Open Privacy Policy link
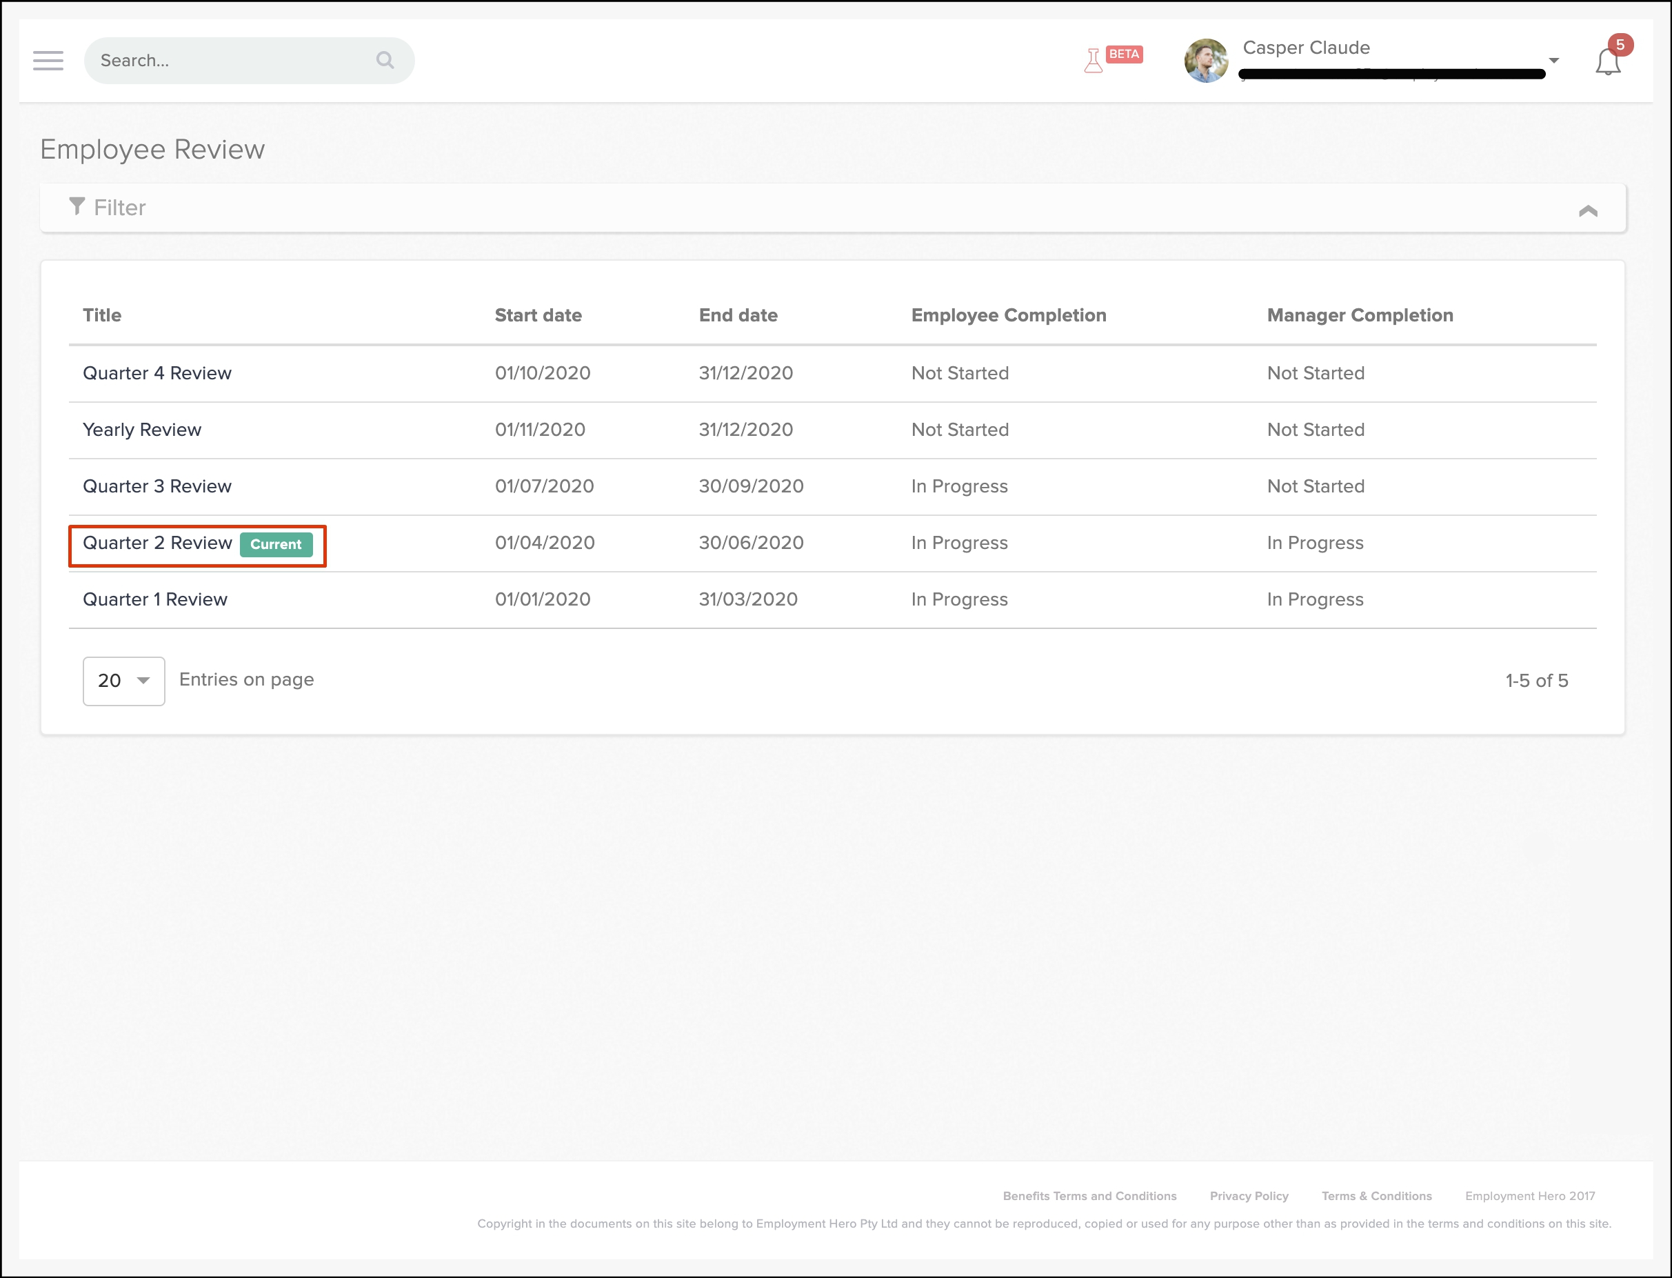Screen dimensions: 1672x1278 click(1249, 1196)
